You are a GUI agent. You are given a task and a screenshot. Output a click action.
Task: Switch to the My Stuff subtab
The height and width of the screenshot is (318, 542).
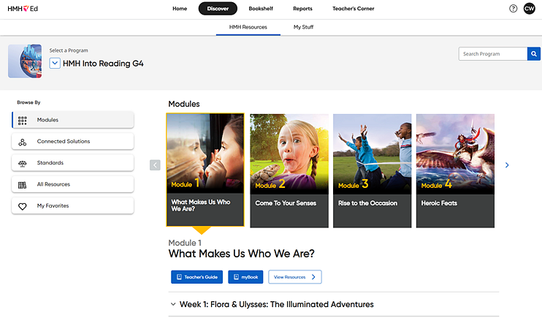[303, 27]
